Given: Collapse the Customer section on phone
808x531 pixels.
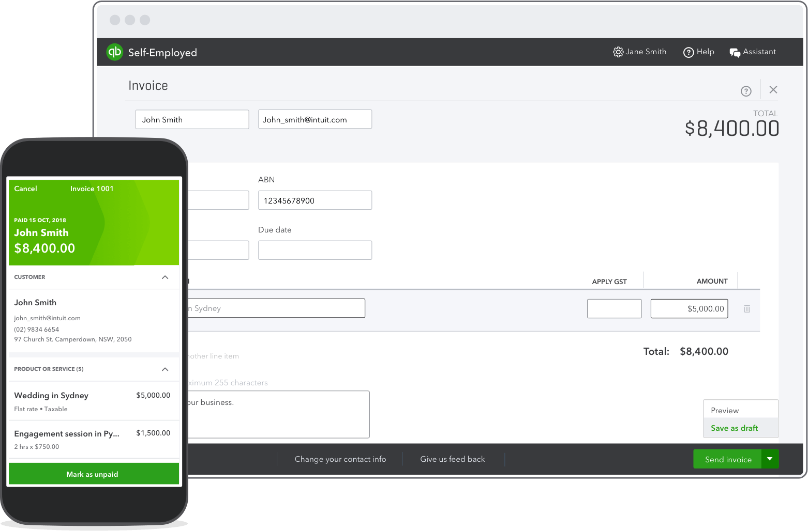Looking at the screenshot, I should click(x=165, y=277).
